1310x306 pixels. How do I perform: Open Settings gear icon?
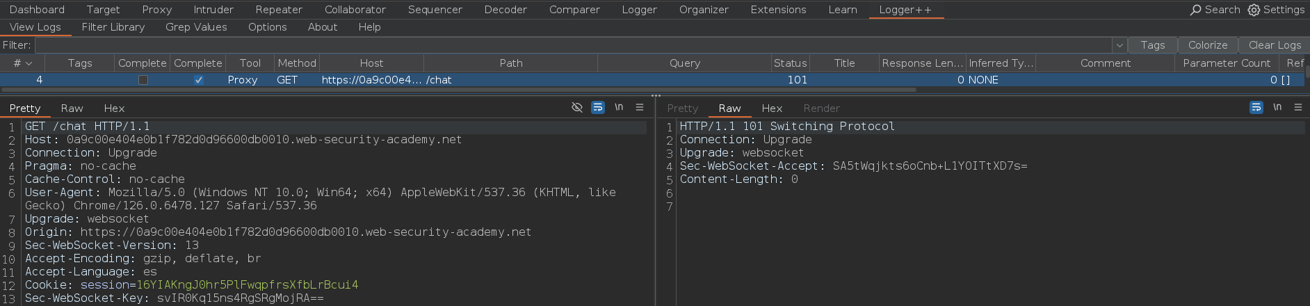pyautogui.click(x=1254, y=10)
